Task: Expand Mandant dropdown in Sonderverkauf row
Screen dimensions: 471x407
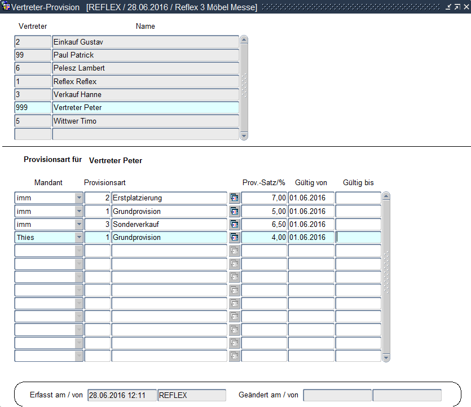Action: [x=79, y=224]
